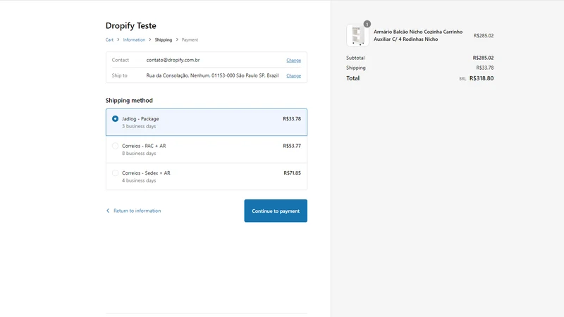564x317 pixels.
Task: Go to Information breadcrumb step
Action: (134, 40)
